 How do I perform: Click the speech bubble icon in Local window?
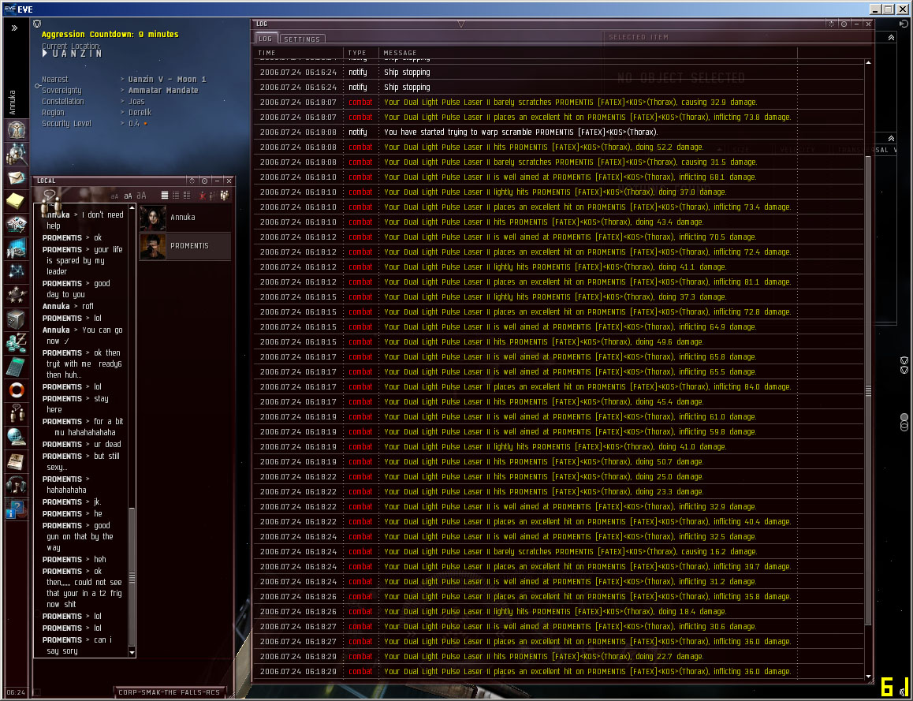50,196
